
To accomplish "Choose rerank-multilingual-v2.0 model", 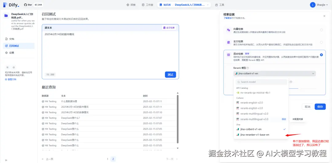I will click(x=261, y=114).
